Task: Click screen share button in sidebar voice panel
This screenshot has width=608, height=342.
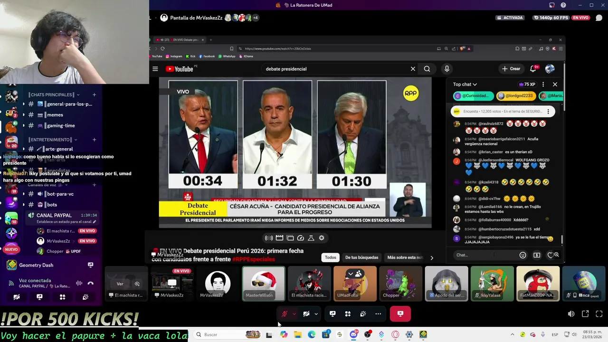Action: [x=39, y=297]
